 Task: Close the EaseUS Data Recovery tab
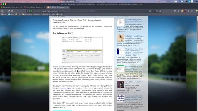tap(45, 7)
